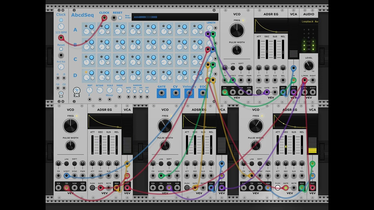374x210 pixels.
Task: Click the /8 divider output jack
Action: [x=64, y=78]
